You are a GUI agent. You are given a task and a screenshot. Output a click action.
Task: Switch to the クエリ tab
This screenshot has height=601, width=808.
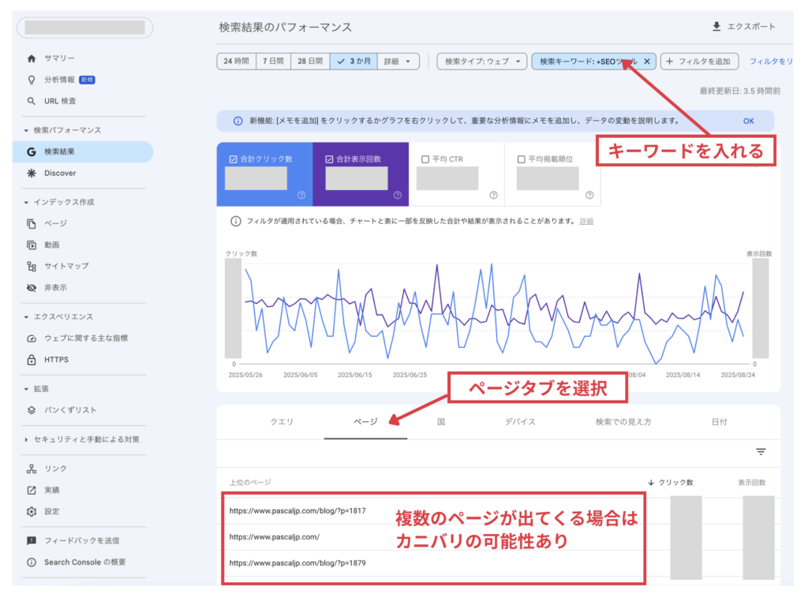tap(282, 422)
